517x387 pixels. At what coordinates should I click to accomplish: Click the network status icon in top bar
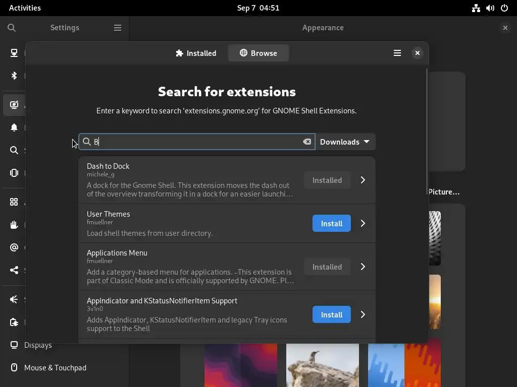pyautogui.click(x=476, y=8)
